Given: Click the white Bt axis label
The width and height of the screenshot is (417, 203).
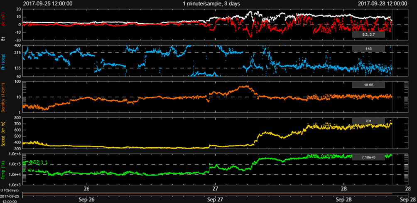Looking at the screenshot, I should pos(3,39).
